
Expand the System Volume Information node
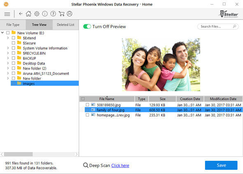tap(8, 48)
